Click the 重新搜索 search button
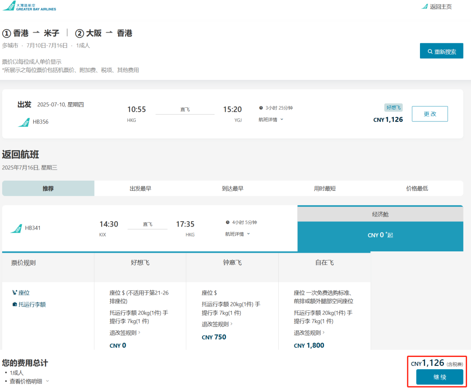471x388 pixels. pyautogui.click(x=442, y=51)
